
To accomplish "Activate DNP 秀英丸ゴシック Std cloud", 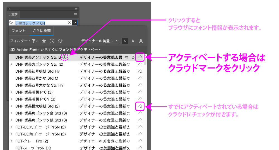I will pyautogui.click(x=140, y=64).
